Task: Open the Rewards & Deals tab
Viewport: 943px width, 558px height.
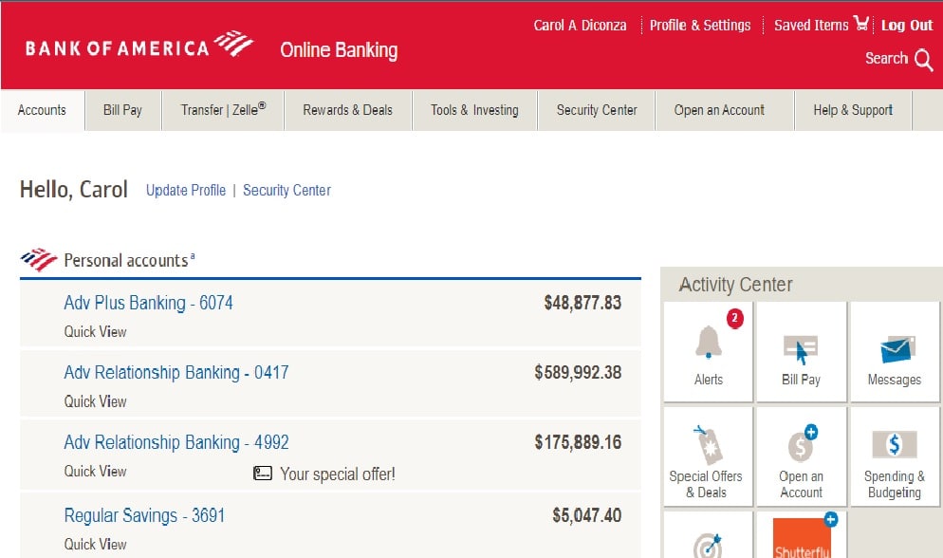Action: pyautogui.click(x=347, y=110)
